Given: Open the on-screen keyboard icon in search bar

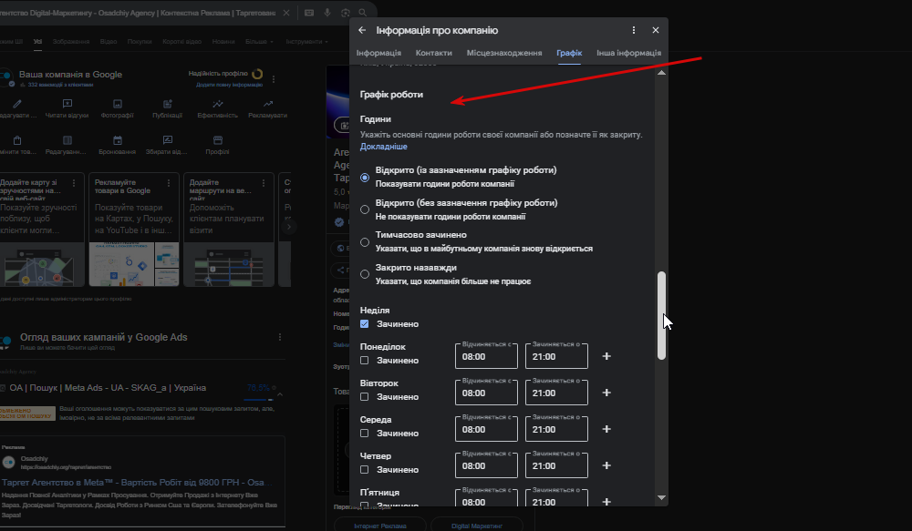Looking at the screenshot, I should (x=309, y=13).
